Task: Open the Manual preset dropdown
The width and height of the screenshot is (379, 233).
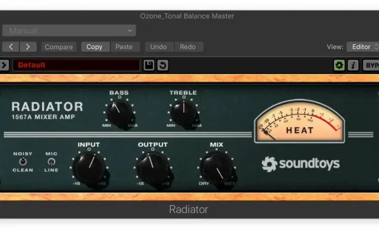Action: click(x=69, y=31)
